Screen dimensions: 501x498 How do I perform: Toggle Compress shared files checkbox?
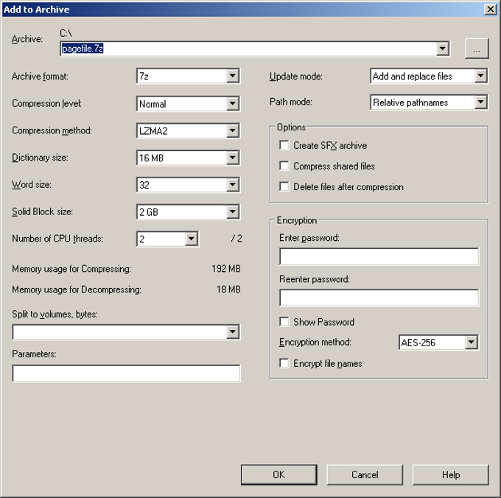[x=284, y=166]
